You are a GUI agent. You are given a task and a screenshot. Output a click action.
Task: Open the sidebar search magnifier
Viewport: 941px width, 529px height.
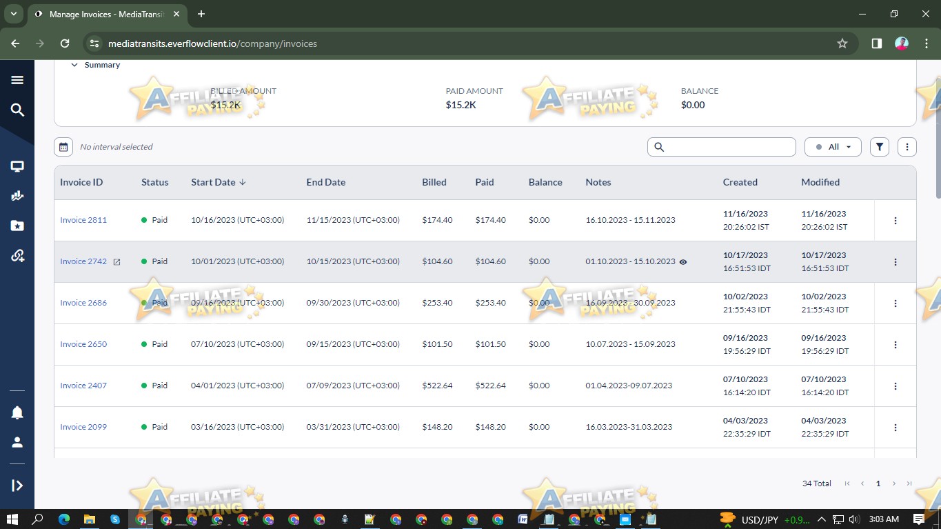pyautogui.click(x=17, y=110)
